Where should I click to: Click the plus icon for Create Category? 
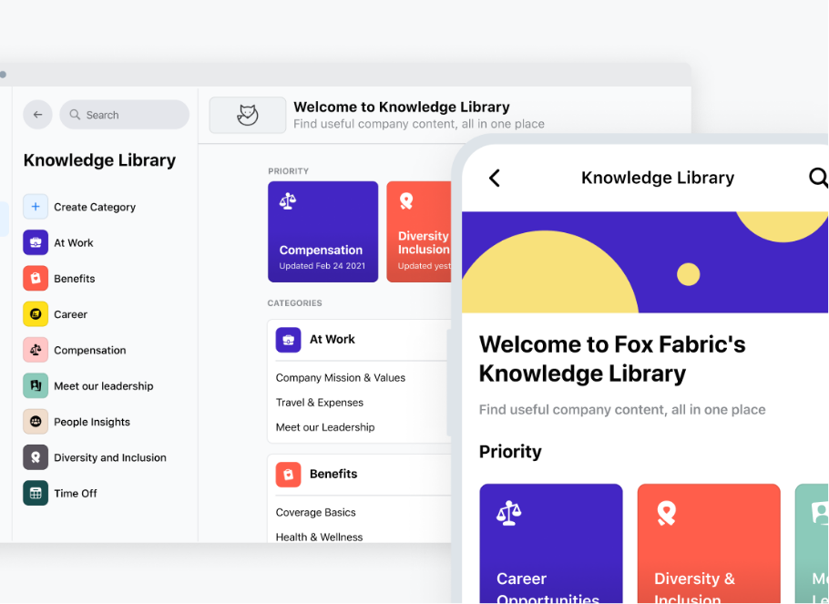36,207
